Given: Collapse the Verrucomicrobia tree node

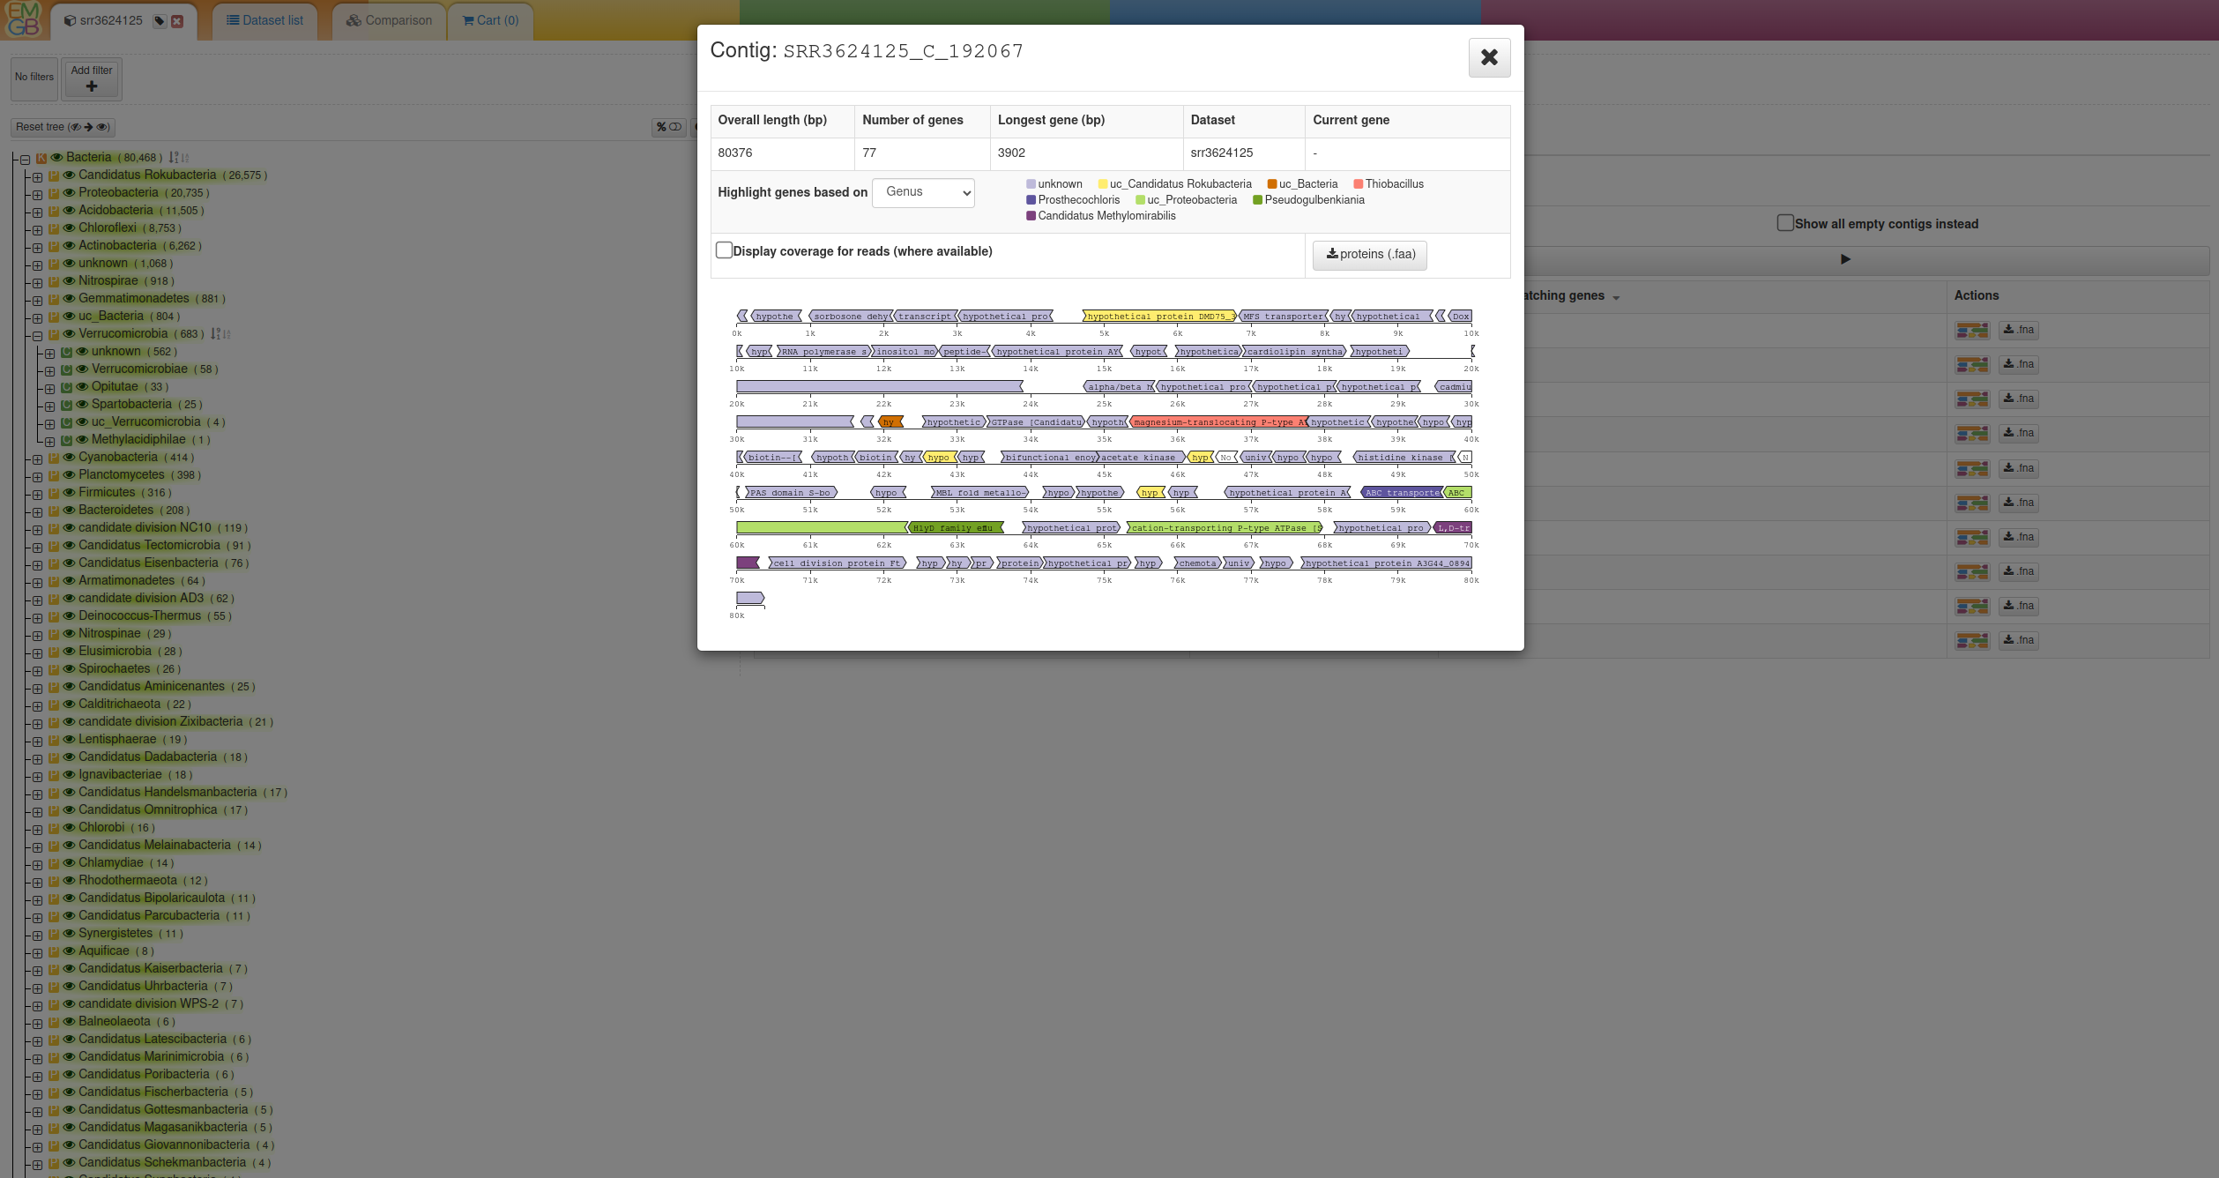Looking at the screenshot, I should pyautogui.click(x=37, y=335).
